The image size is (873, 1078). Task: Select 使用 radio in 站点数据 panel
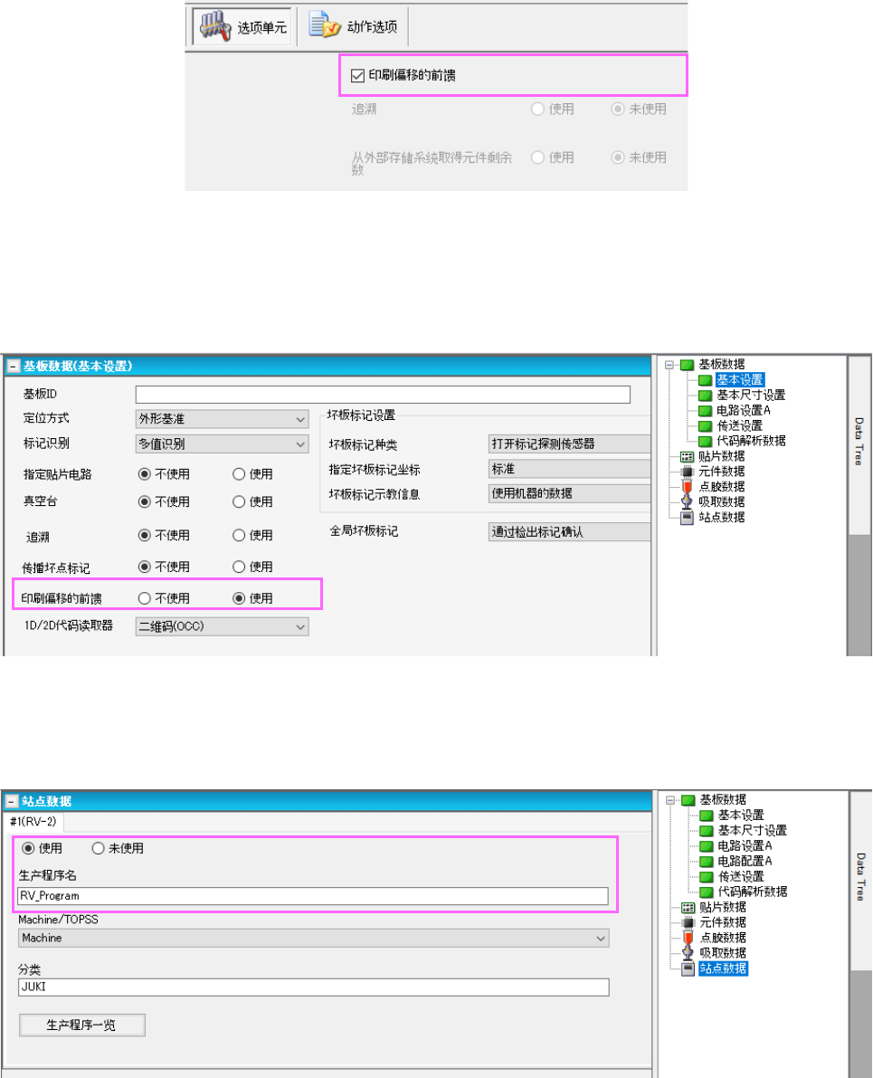tap(28, 848)
